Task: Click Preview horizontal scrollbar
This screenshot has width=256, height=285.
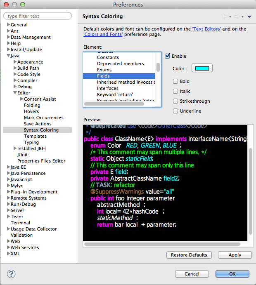Action: [x=162, y=244]
